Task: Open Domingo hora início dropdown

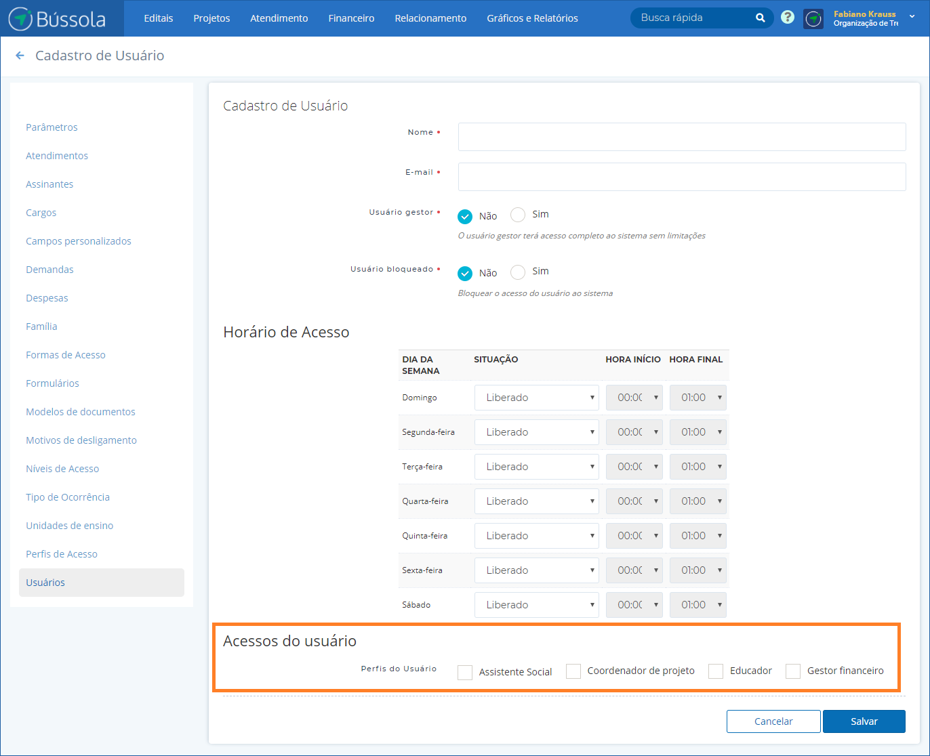Action: 634,398
